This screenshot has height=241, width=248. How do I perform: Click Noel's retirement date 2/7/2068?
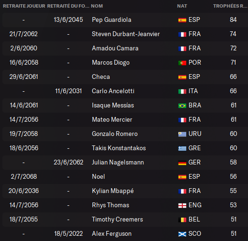click(24, 177)
